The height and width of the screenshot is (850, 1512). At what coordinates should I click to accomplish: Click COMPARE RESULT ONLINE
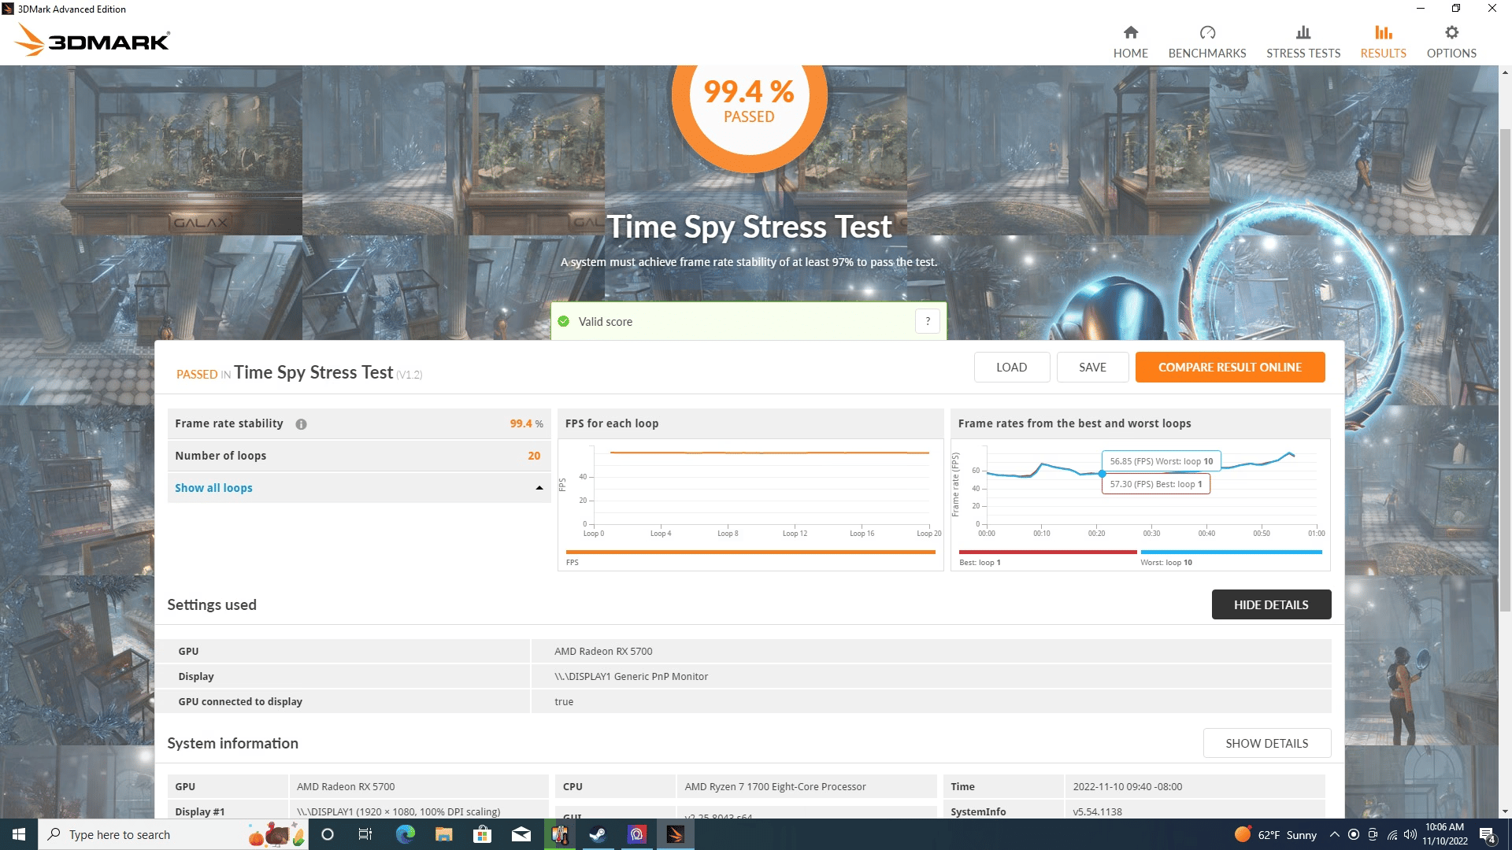(1229, 368)
